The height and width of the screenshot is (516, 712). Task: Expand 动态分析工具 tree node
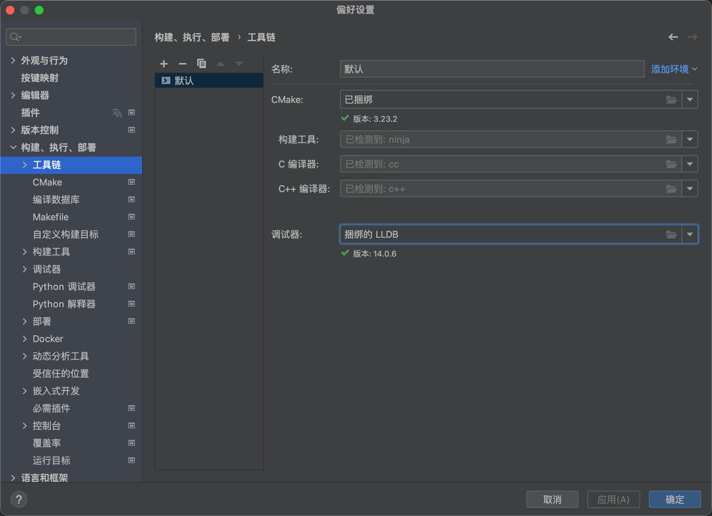(x=25, y=356)
